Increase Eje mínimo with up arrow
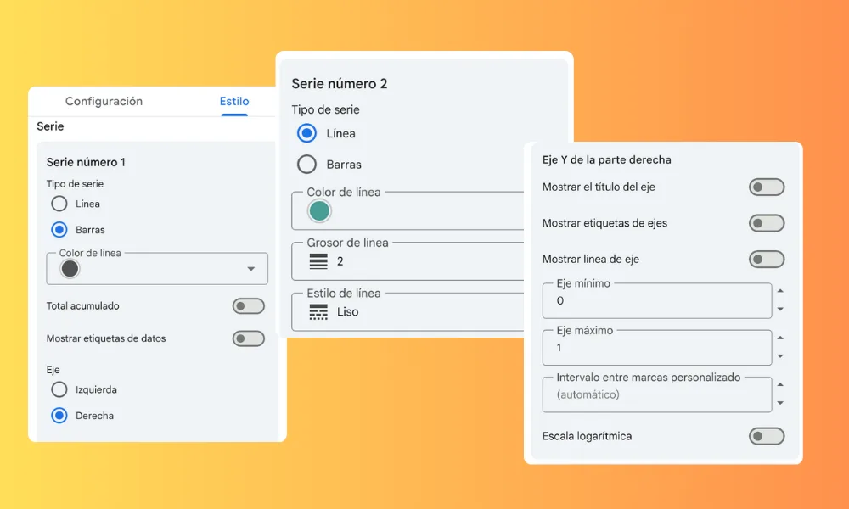This screenshot has width=849, height=509. [780, 291]
